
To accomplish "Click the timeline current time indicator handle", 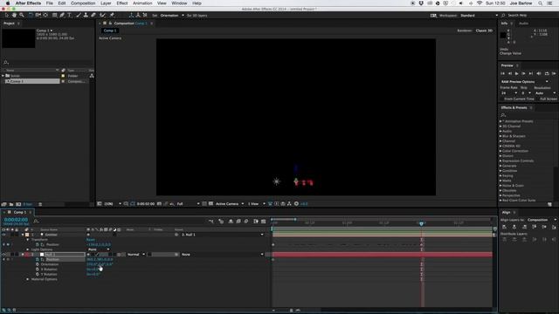I will (x=421, y=223).
